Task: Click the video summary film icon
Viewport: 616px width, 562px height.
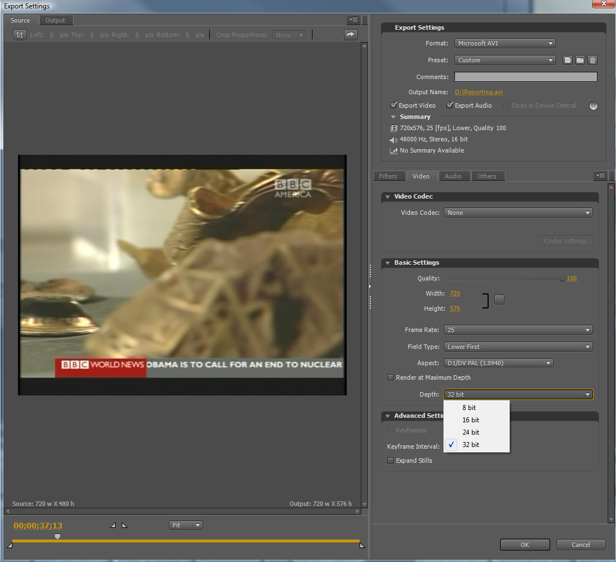Action: [x=394, y=128]
